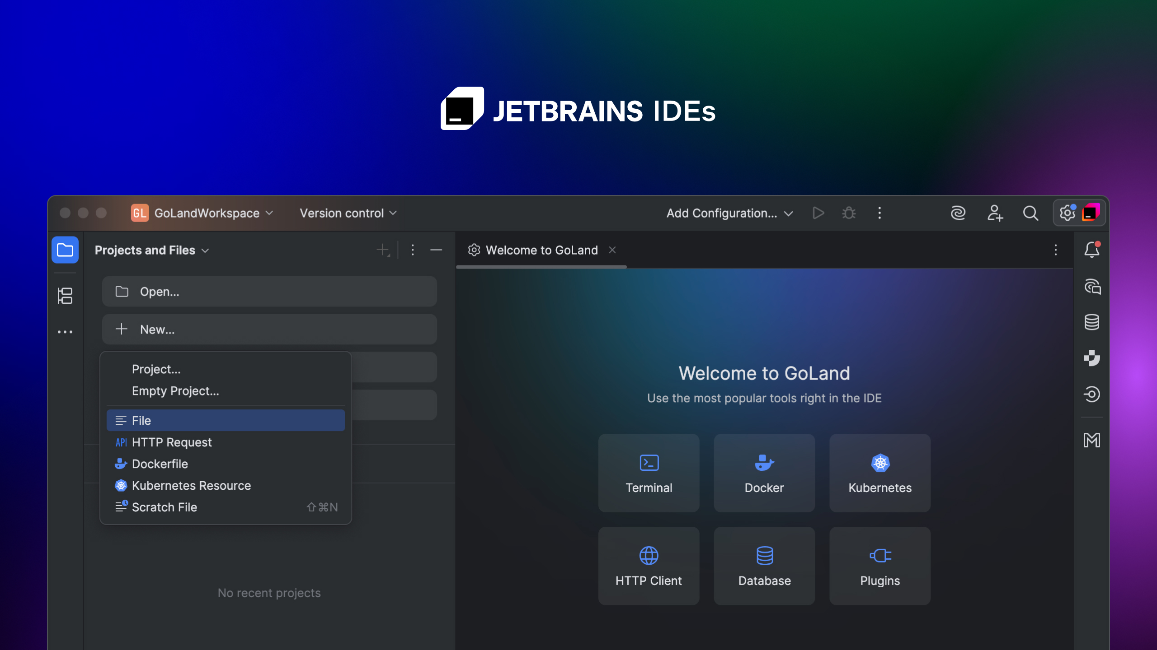Close the Welcome to GoLand tab
This screenshot has width=1157, height=650.
(612, 250)
